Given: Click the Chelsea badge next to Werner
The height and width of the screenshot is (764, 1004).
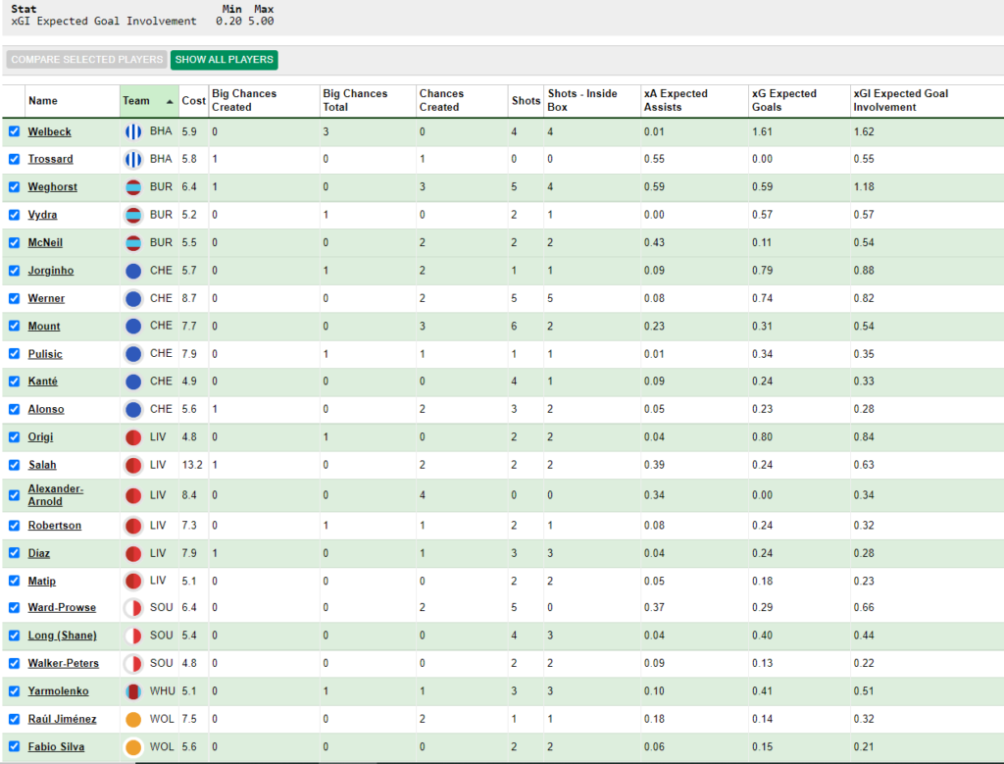Looking at the screenshot, I should (x=133, y=298).
